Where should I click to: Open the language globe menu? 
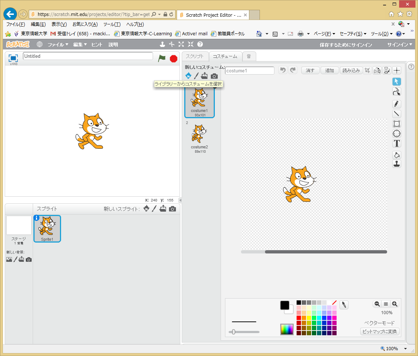[x=40, y=44]
